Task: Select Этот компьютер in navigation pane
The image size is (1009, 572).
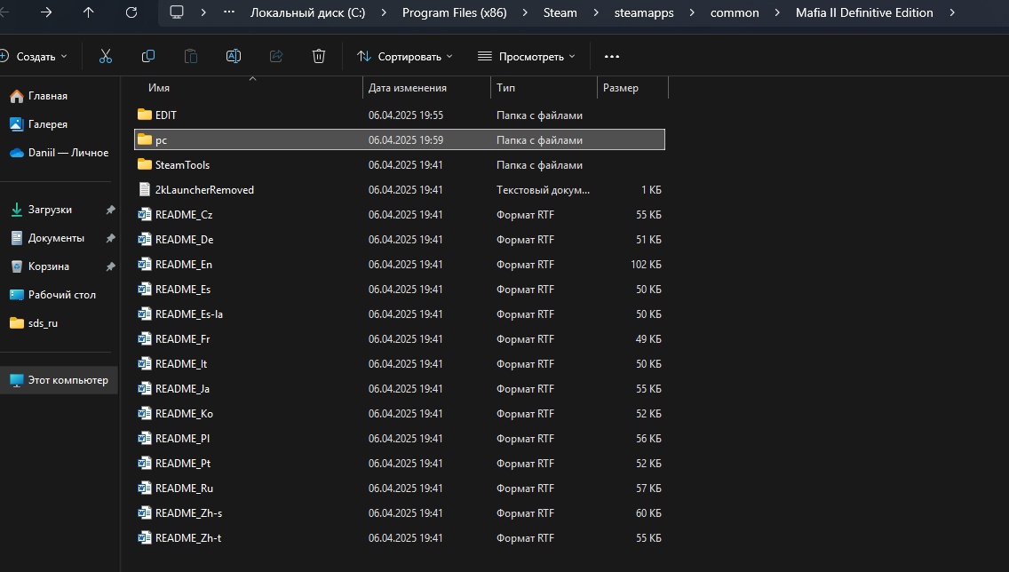Action: [59, 380]
